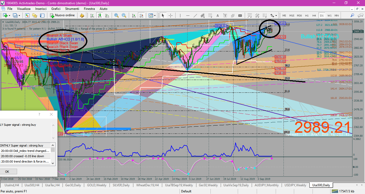This screenshot has height=194, width=365.
Task: Select the D1 timeframe button
Action: tap(322, 15)
